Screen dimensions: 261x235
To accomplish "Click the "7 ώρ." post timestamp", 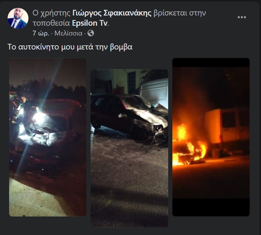I will pos(41,33).
